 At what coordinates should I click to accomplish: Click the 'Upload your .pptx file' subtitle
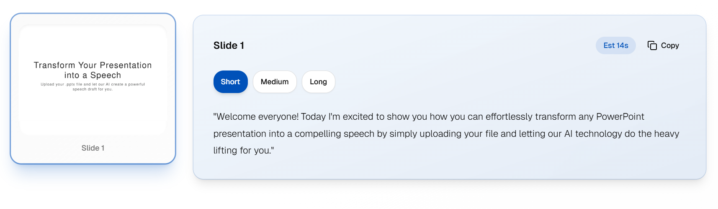93,84
